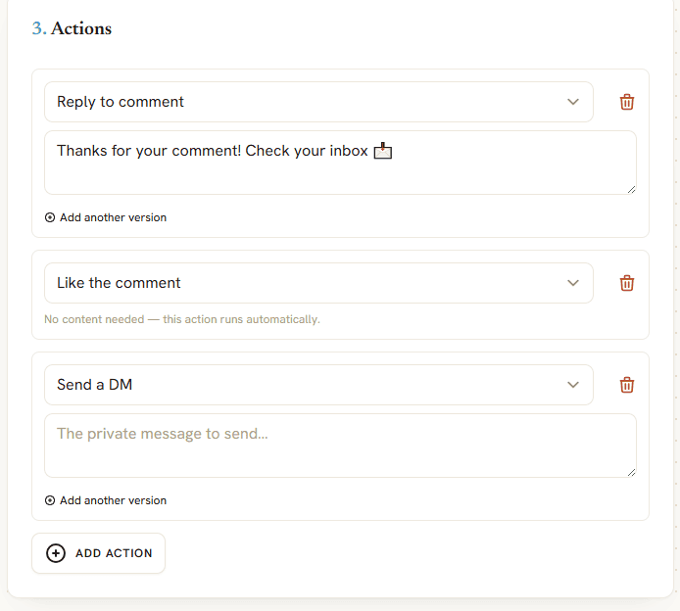
Task: Click chevron arrow on Reply to comment selector
Action: (573, 102)
